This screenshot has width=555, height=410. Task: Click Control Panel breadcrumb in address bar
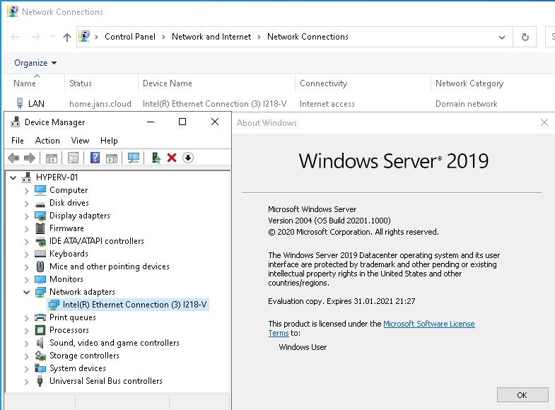[130, 37]
